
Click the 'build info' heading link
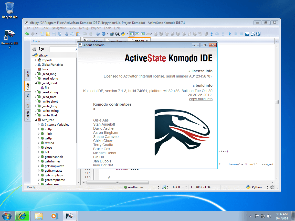pyautogui.click(x=203, y=85)
